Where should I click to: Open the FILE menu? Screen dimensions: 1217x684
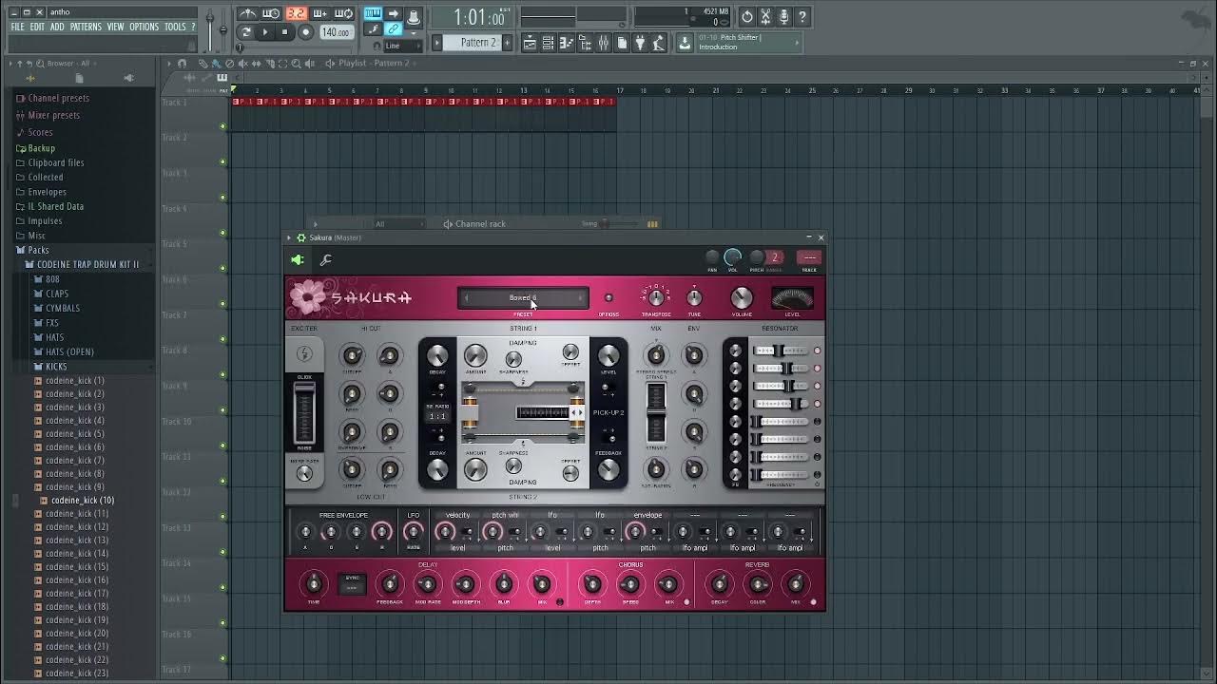pos(17,27)
